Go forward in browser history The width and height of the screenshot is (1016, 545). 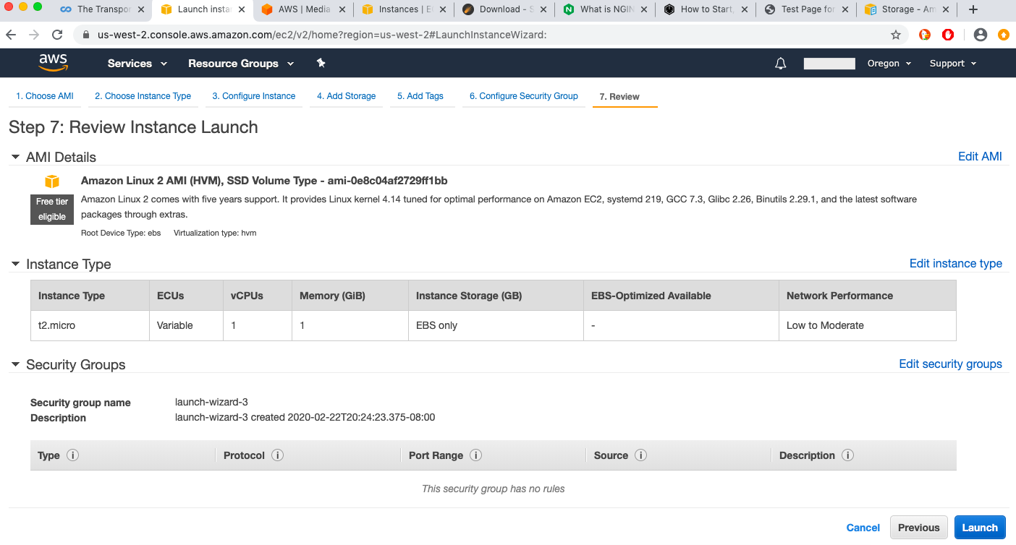click(34, 35)
